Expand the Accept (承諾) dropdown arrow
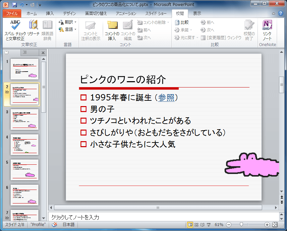The image size is (287, 231). 191,30
